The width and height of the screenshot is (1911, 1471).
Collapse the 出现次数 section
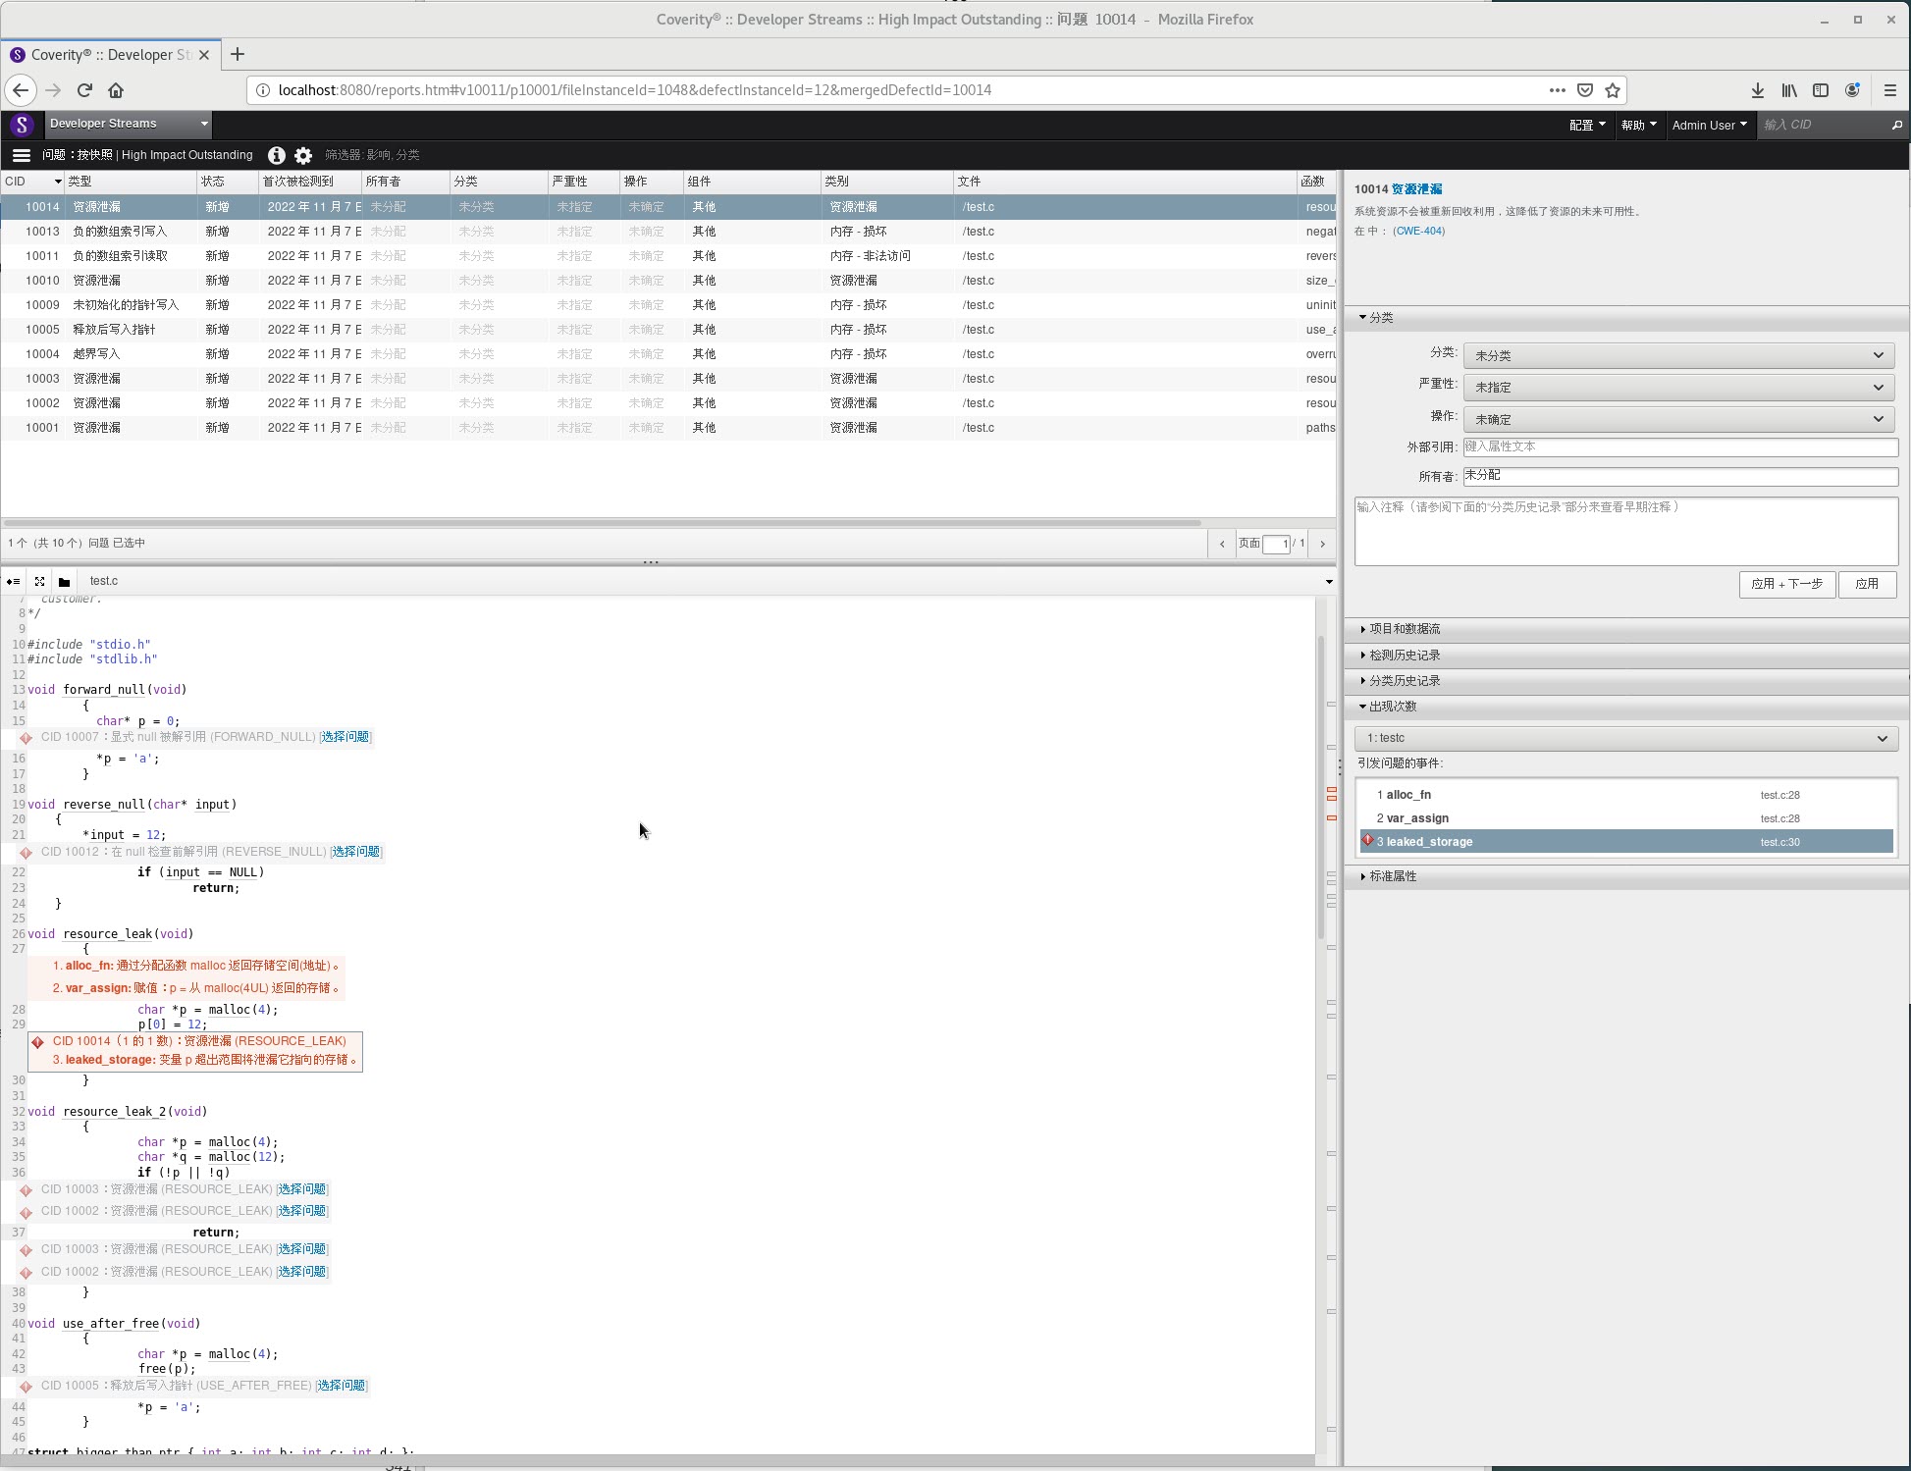1392,707
